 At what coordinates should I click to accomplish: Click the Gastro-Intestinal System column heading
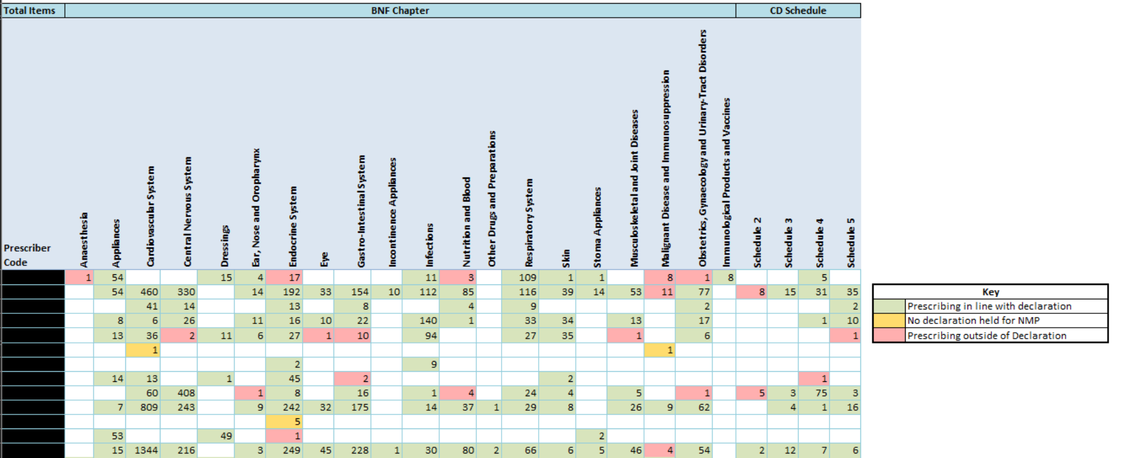click(x=361, y=211)
